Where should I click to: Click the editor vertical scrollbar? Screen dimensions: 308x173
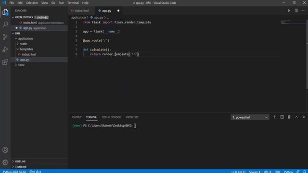pos(307,54)
